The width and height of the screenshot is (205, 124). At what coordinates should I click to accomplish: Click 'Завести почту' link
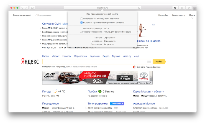pyautogui.click(x=179, y=15)
